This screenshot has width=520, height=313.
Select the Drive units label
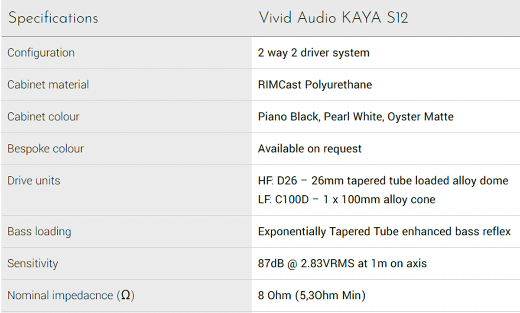click(34, 181)
